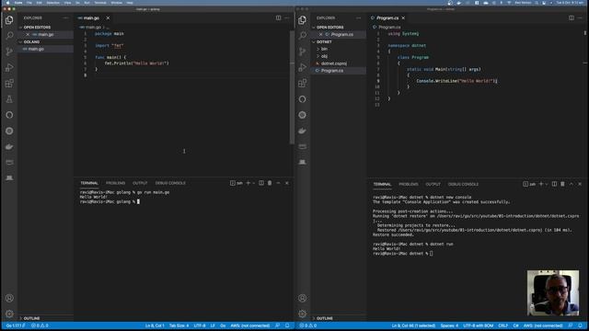Split the Program.cs editor

tap(572, 17)
